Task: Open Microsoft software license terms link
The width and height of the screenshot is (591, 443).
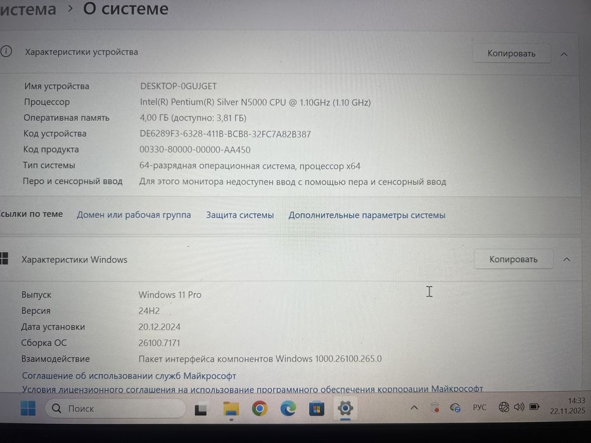Action: [252, 389]
